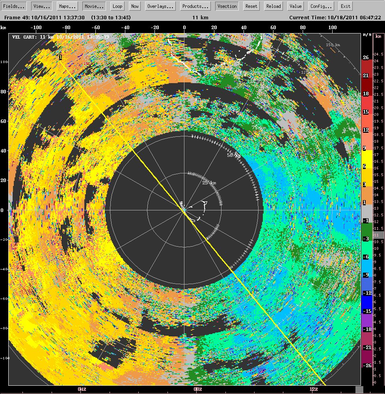This screenshot has height=394, width=385.
Task: Select the 5 km height level
Action: pyautogui.click(x=376, y=315)
